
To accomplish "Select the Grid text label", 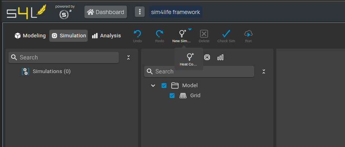I will (196, 96).
